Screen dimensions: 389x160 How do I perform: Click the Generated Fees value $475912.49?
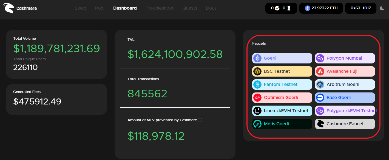pyautogui.click(x=37, y=101)
